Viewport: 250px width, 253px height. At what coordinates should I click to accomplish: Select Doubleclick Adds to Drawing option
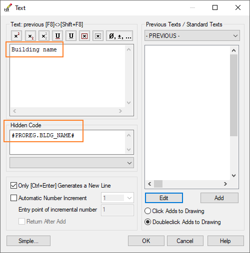(x=147, y=222)
